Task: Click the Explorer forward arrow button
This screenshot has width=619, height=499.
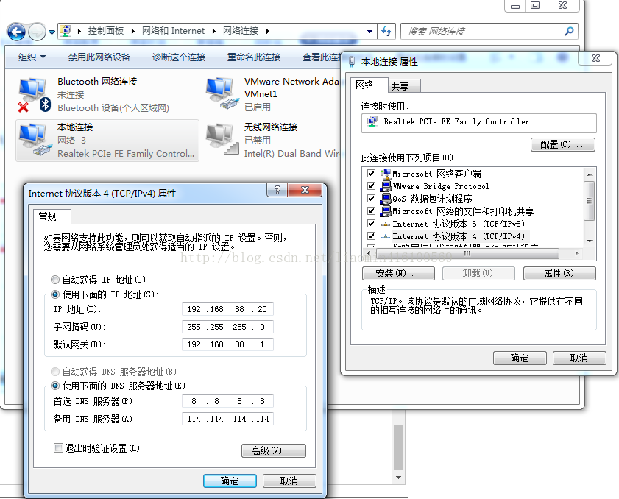Action: 37,32
